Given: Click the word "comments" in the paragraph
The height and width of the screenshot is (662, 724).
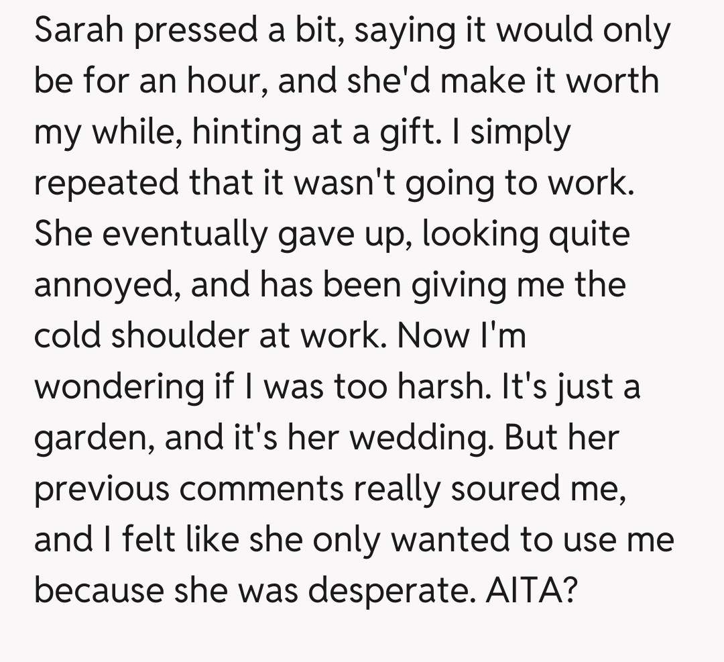Looking at the screenshot, I should point(261,488).
